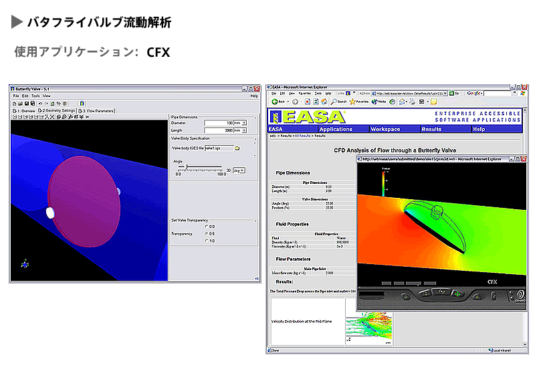Select Transparency 0.0 radio button
Image resolution: width=535 pixels, height=367 pixels.
[x=207, y=227]
